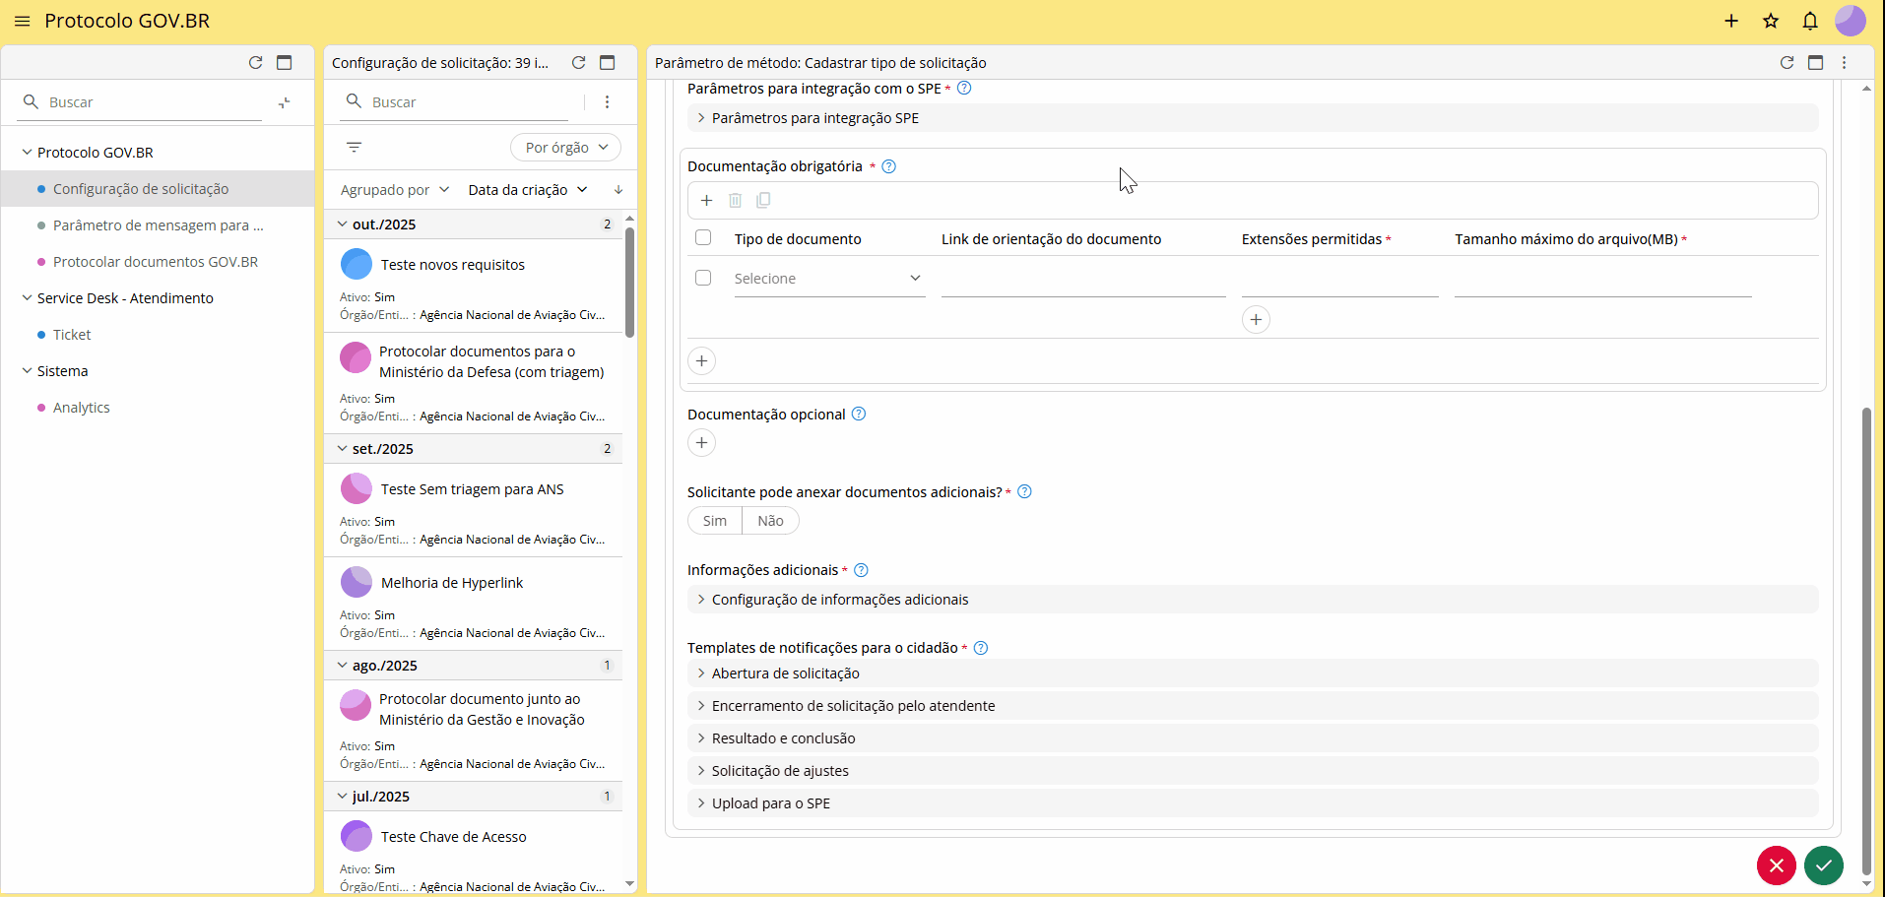Collapse Service Desk - Atendimento node
The width and height of the screenshot is (1885, 897).
click(27, 298)
